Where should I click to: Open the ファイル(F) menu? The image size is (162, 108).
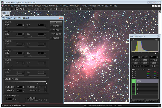point(8,6)
